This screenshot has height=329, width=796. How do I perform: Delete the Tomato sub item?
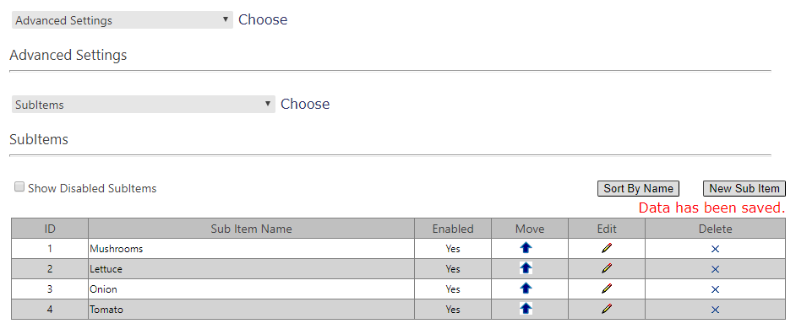(x=715, y=310)
